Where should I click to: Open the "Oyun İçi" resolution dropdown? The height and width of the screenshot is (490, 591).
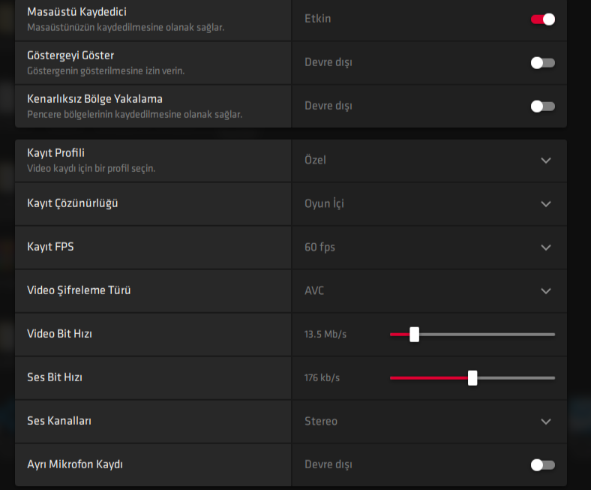pos(324,203)
